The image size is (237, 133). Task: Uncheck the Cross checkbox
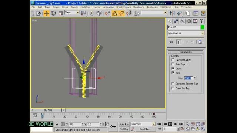[173, 68]
